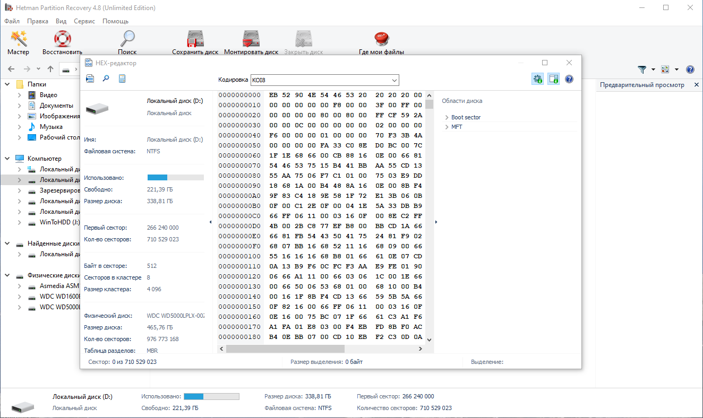Open the Где мои файлы help button
The image size is (703, 418).
coord(381,42)
